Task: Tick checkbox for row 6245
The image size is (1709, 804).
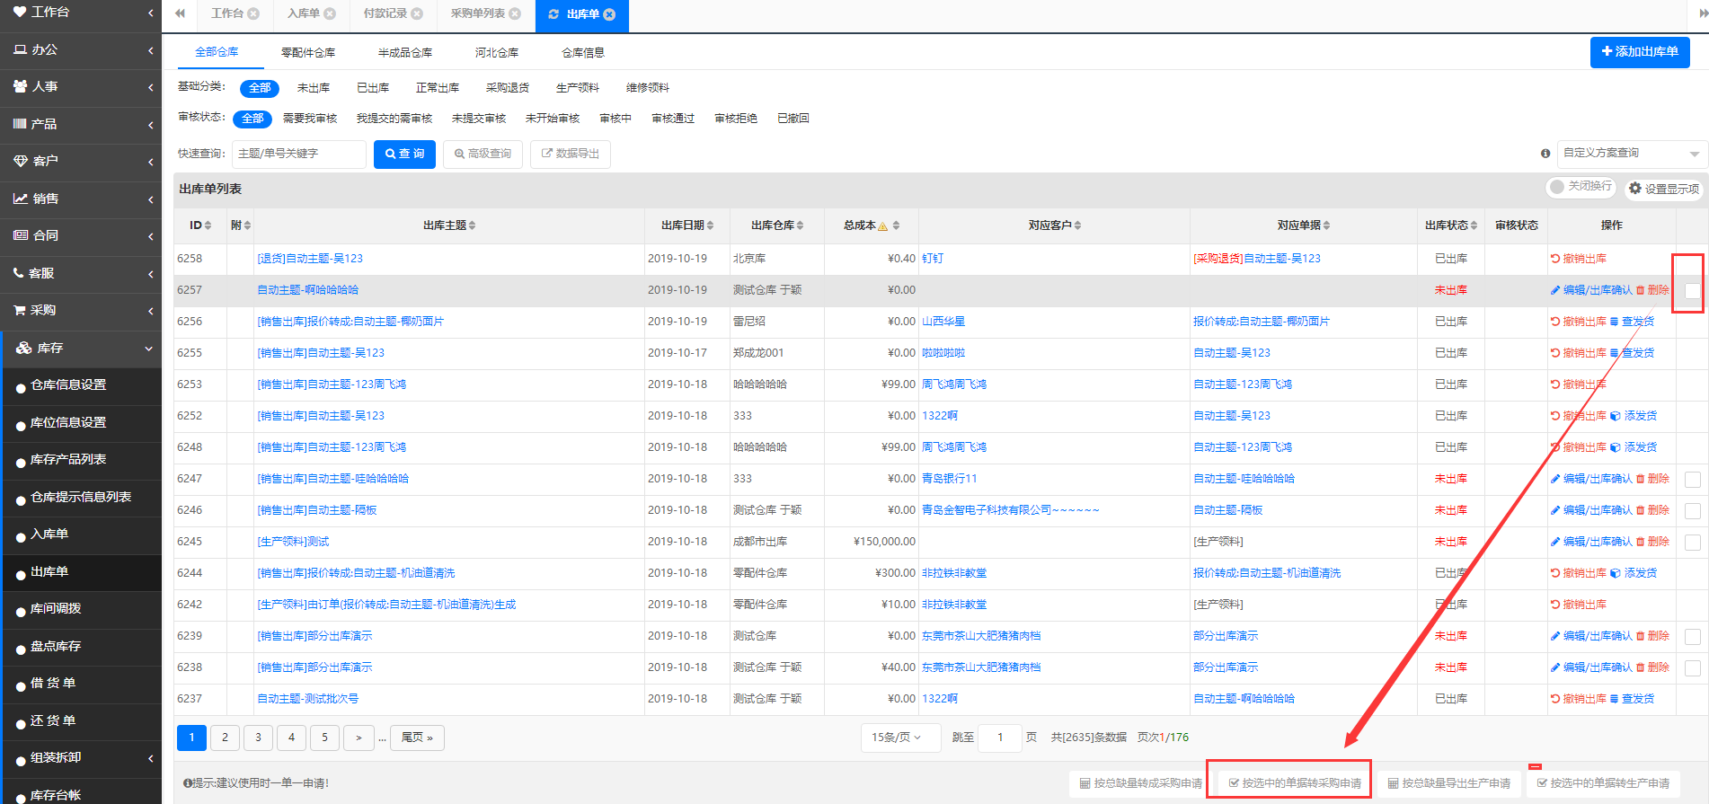Action: (1692, 543)
